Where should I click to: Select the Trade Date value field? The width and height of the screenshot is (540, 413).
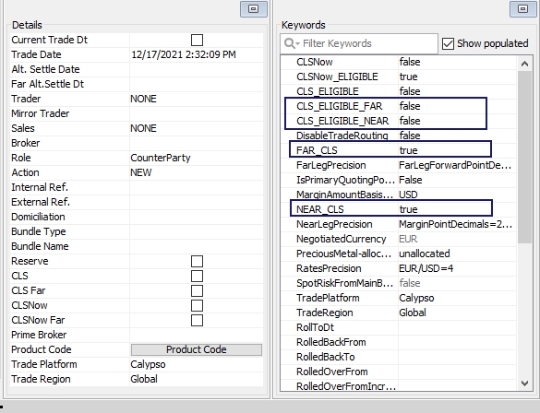197,54
